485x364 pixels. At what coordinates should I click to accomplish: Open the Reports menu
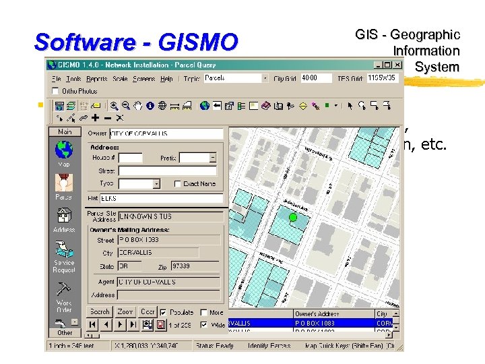pyautogui.click(x=96, y=79)
